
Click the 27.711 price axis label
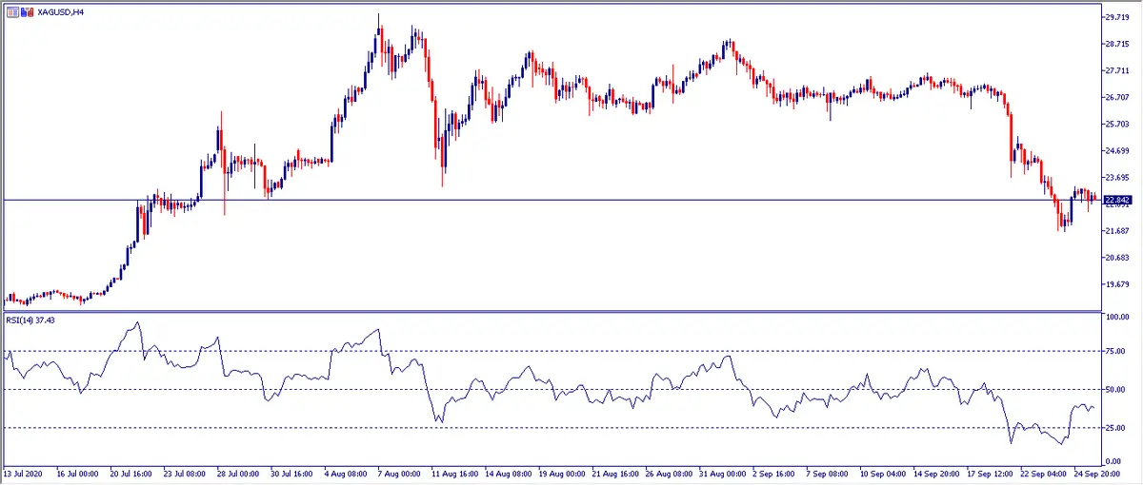[x=1116, y=70]
